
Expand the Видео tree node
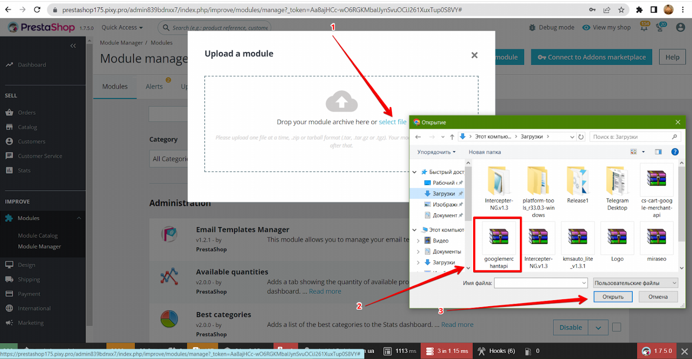click(418, 240)
